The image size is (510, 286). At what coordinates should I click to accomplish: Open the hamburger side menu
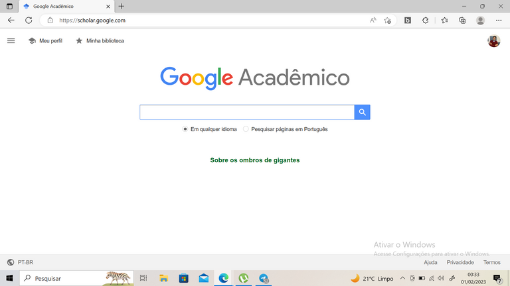pos(11,41)
